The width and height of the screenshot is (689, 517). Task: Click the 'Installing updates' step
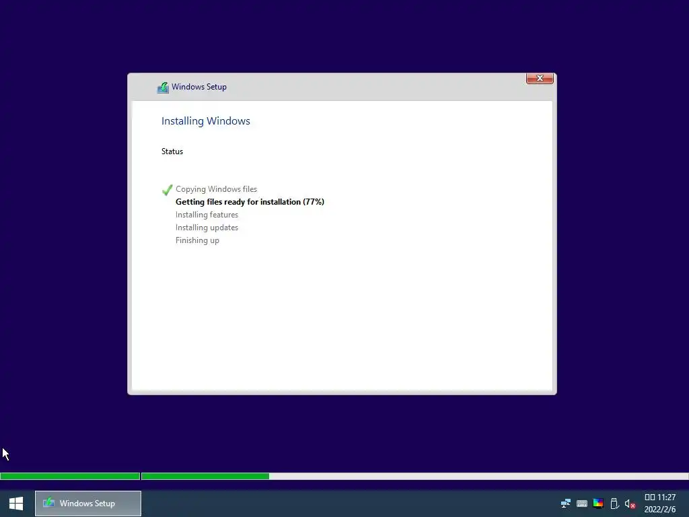click(x=207, y=228)
